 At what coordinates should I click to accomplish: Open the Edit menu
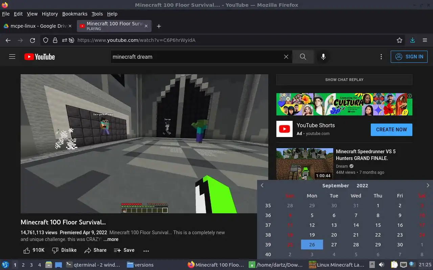tap(18, 14)
